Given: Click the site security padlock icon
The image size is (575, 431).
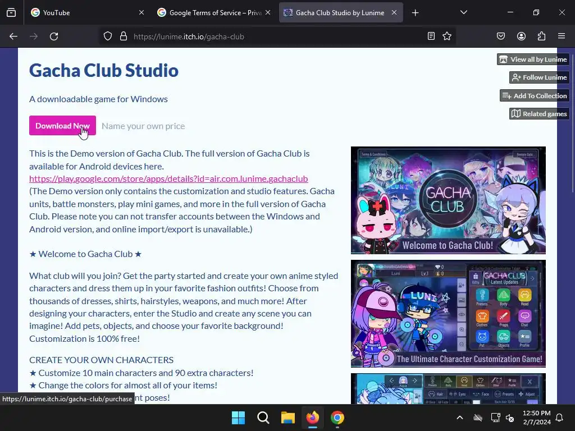Looking at the screenshot, I should point(124,36).
